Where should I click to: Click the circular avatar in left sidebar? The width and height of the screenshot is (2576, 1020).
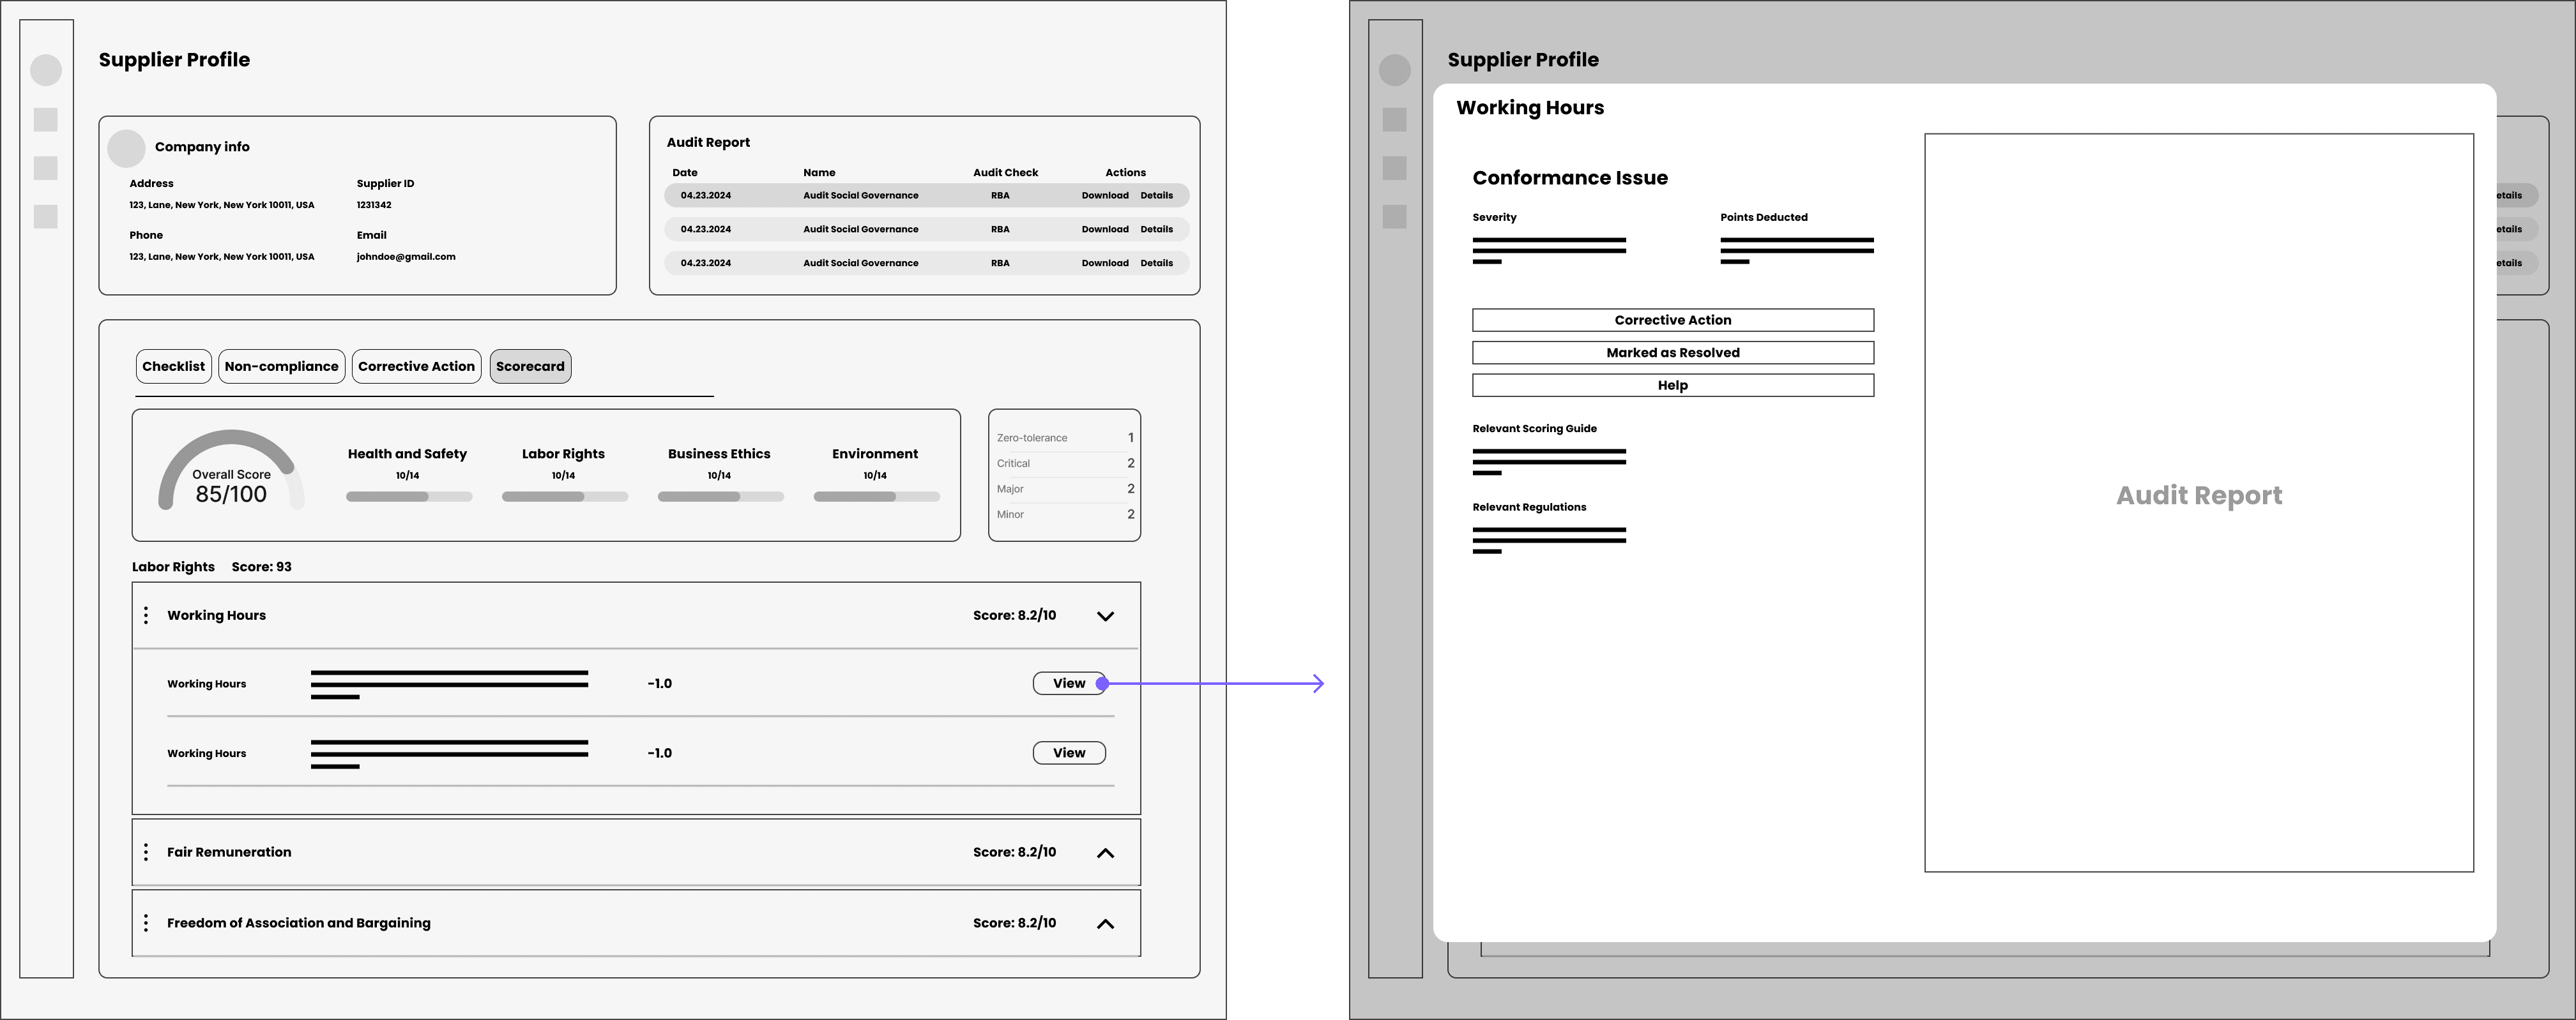46,70
